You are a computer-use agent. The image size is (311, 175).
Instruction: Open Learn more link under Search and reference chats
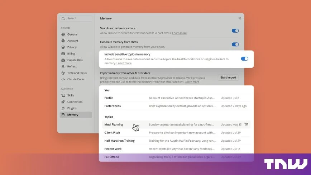tap(179, 33)
